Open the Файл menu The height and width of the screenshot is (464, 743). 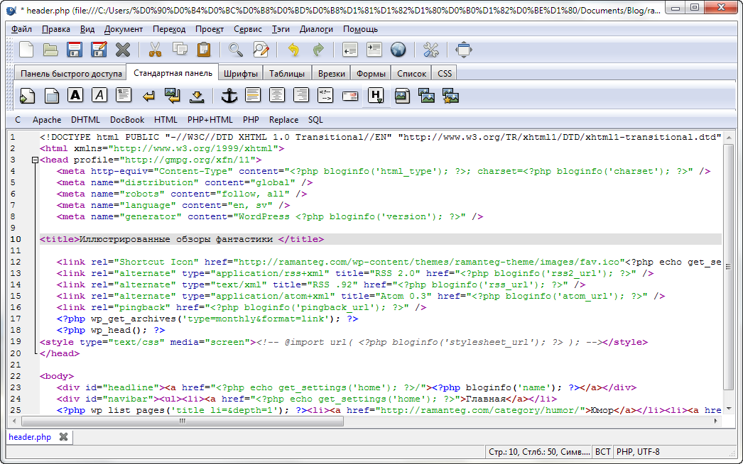tap(21, 29)
